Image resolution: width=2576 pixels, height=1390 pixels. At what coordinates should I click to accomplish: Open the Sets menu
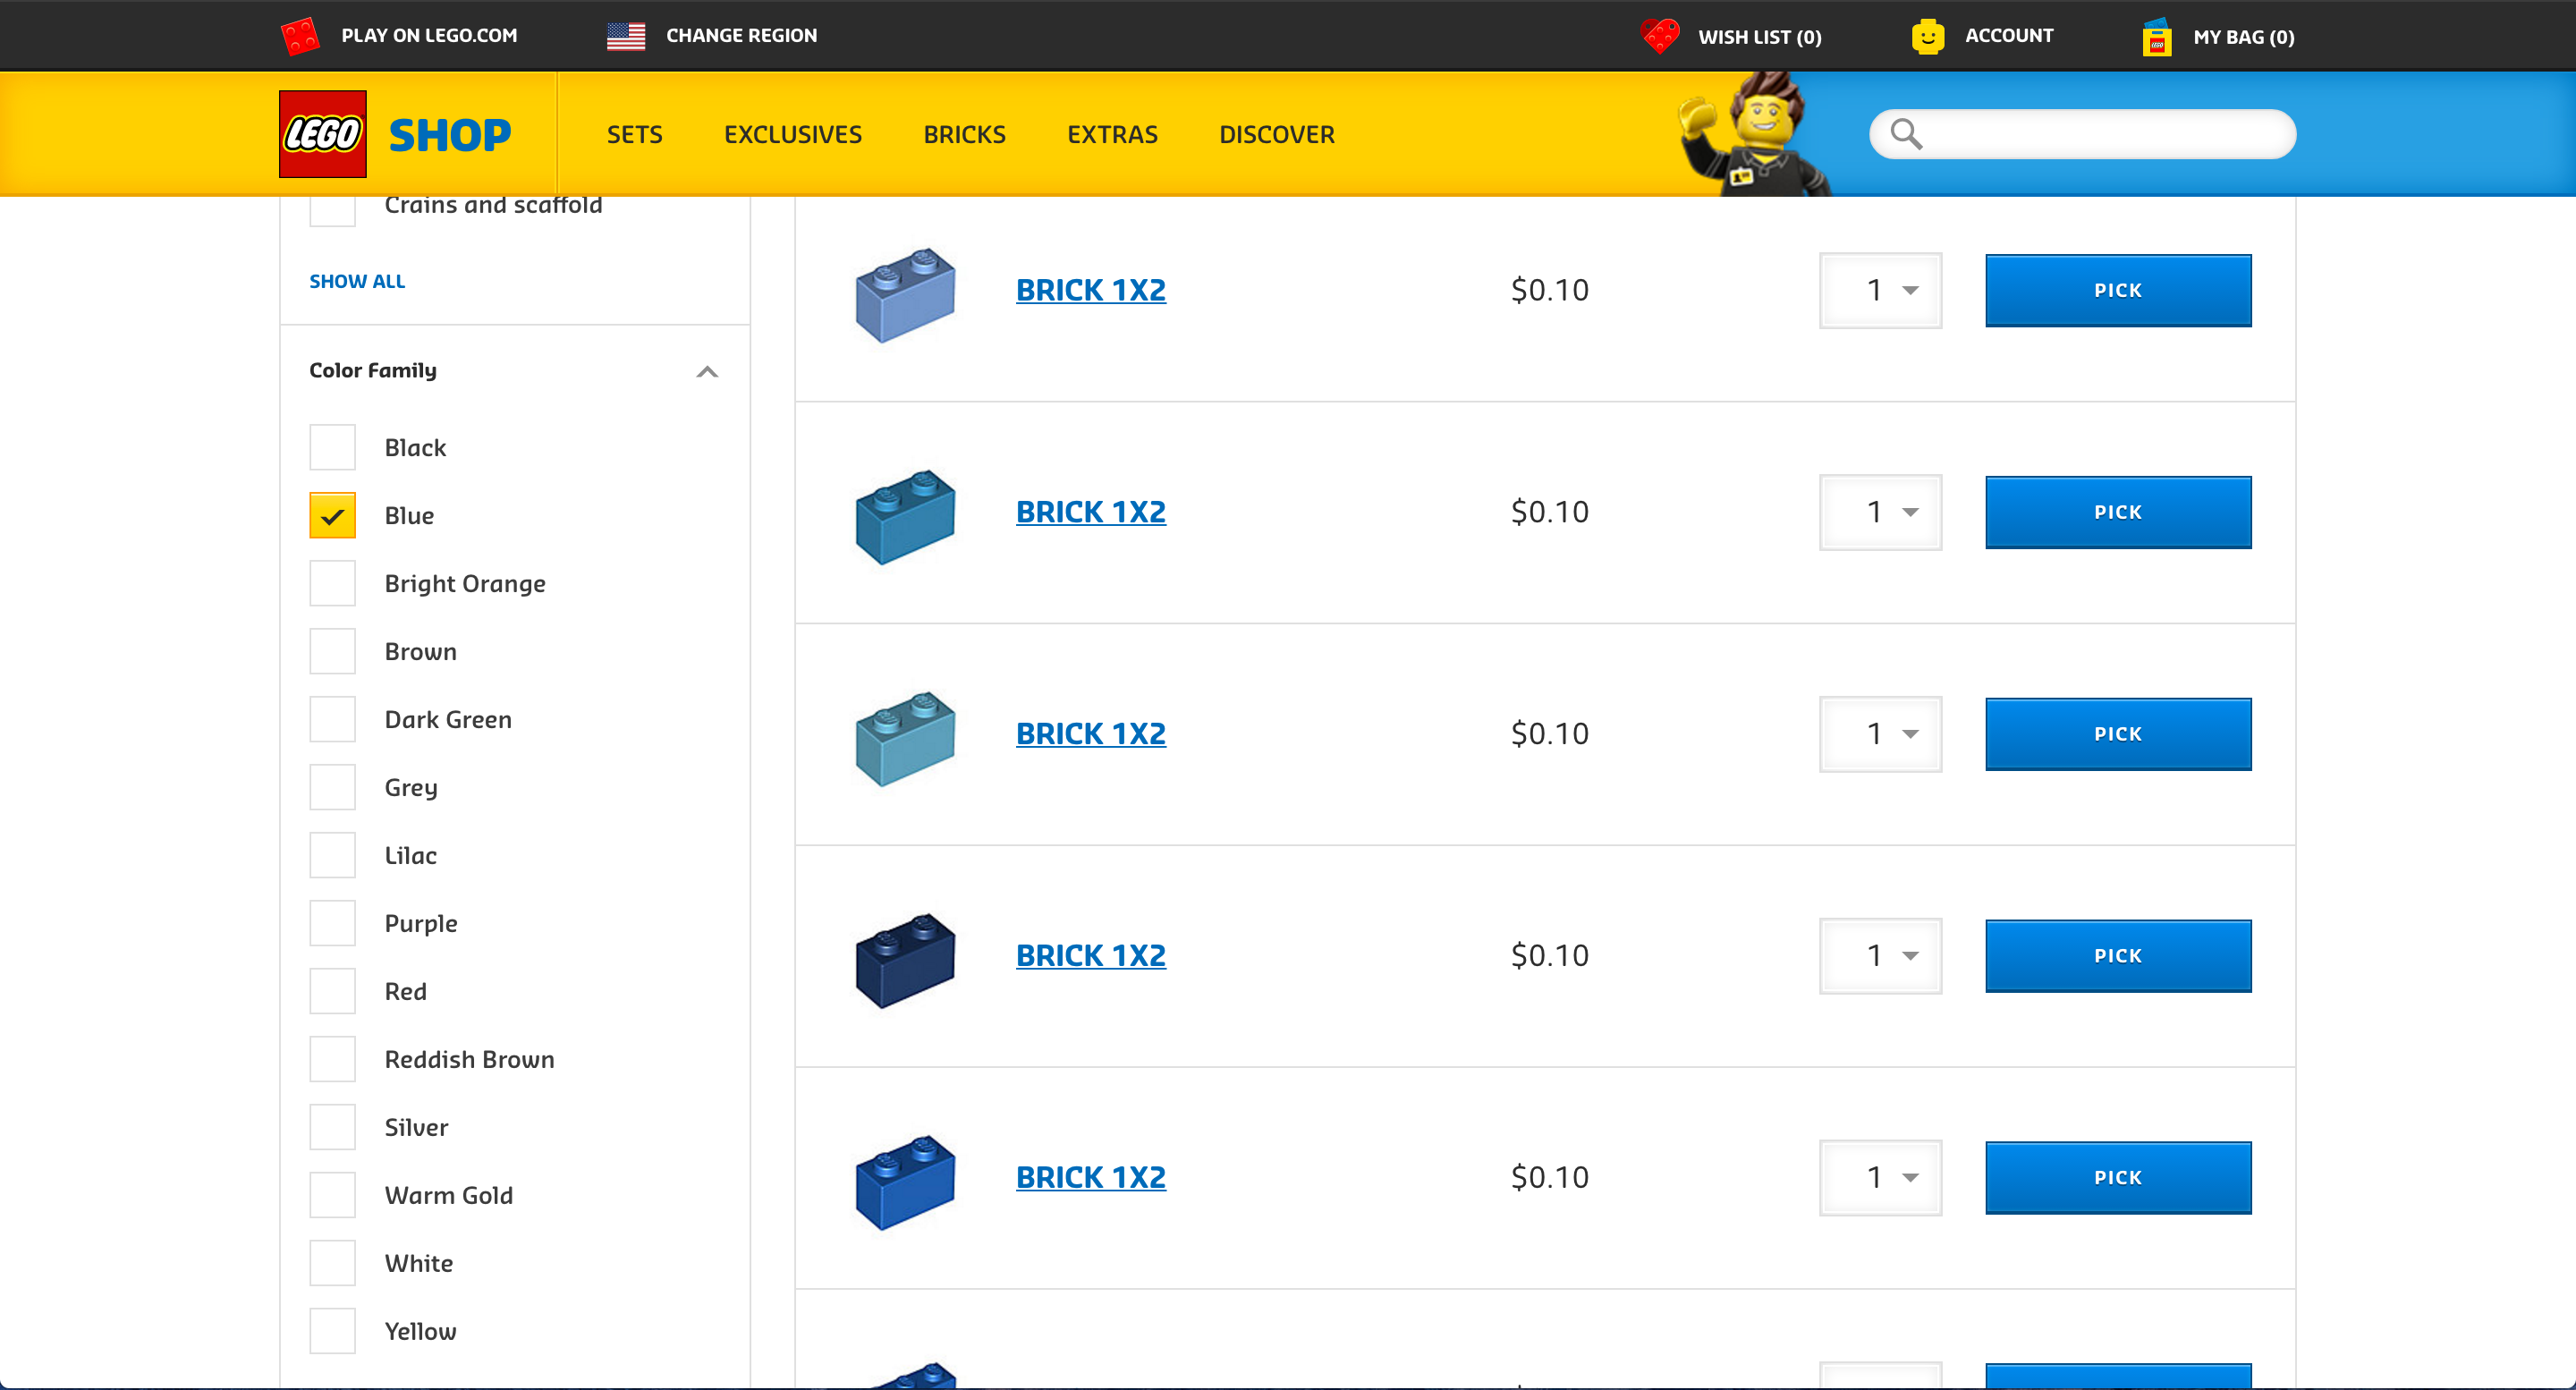(x=635, y=134)
